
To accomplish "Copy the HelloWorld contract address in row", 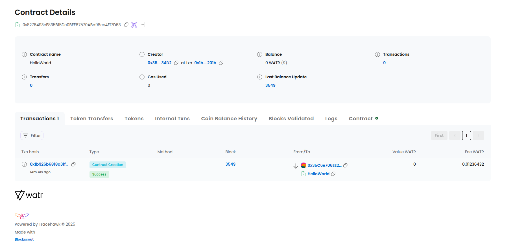I will pyautogui.click(x=333, y=174).
